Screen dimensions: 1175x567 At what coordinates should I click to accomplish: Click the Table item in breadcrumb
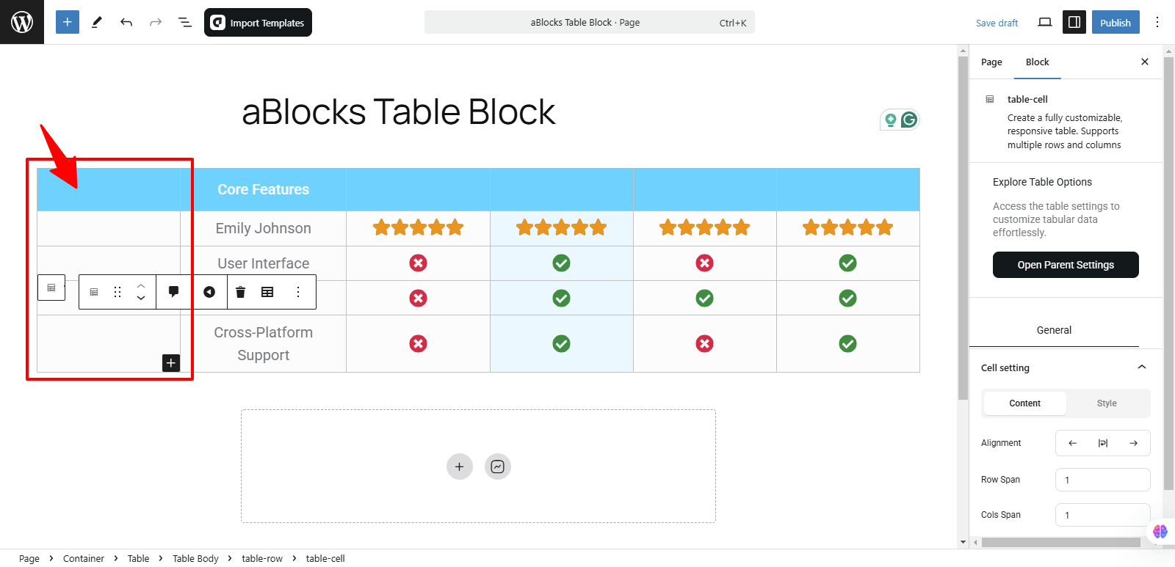[138, 558]
